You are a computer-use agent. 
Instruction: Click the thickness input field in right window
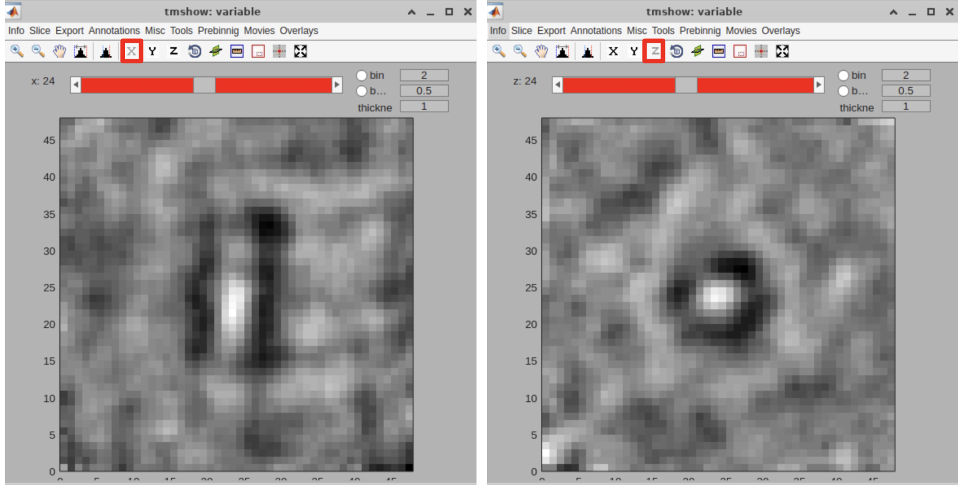[906, 107]
